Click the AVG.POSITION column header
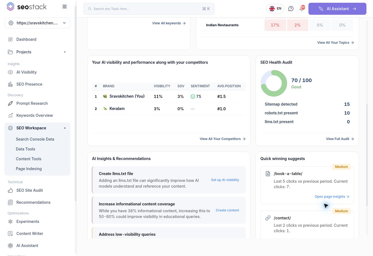 point(229,86)
